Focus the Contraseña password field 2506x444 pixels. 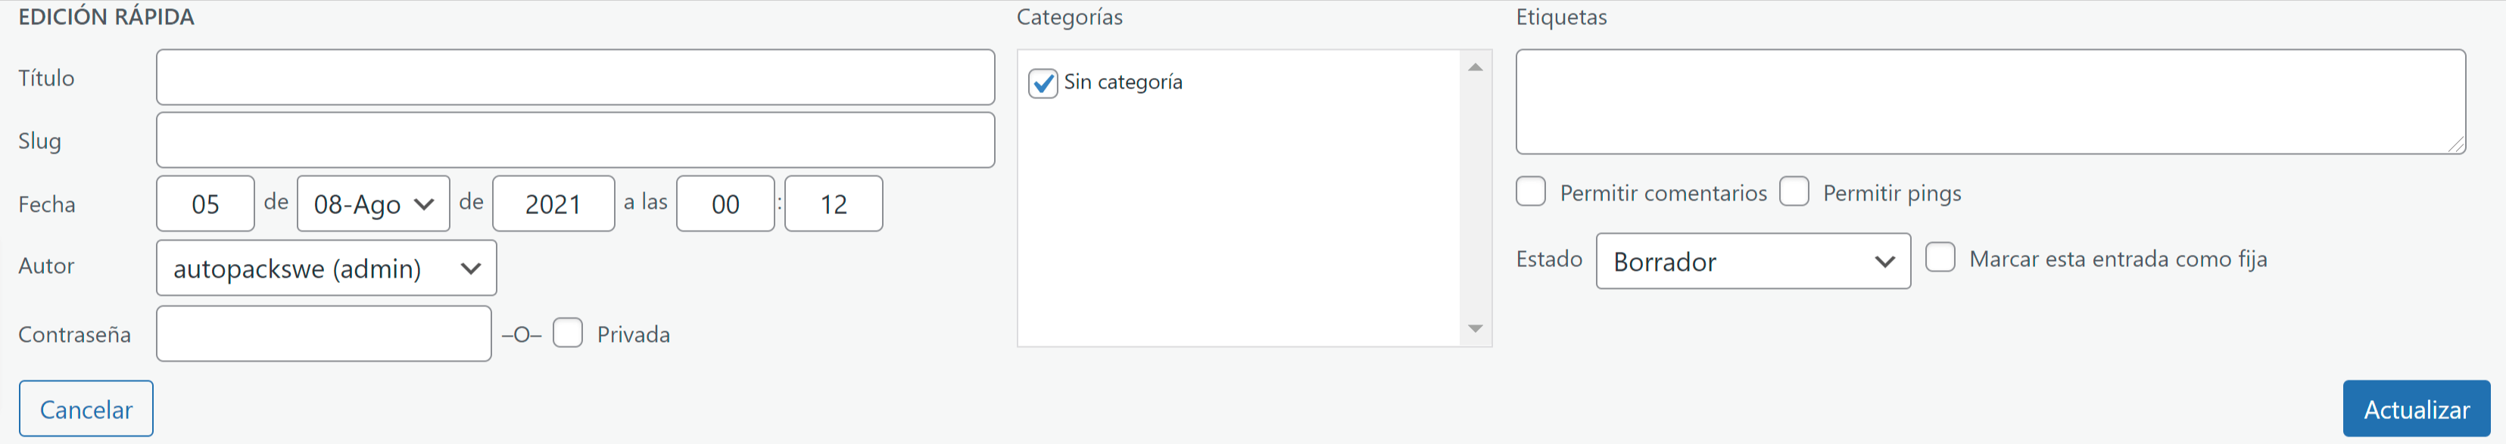tap(324, 334)
